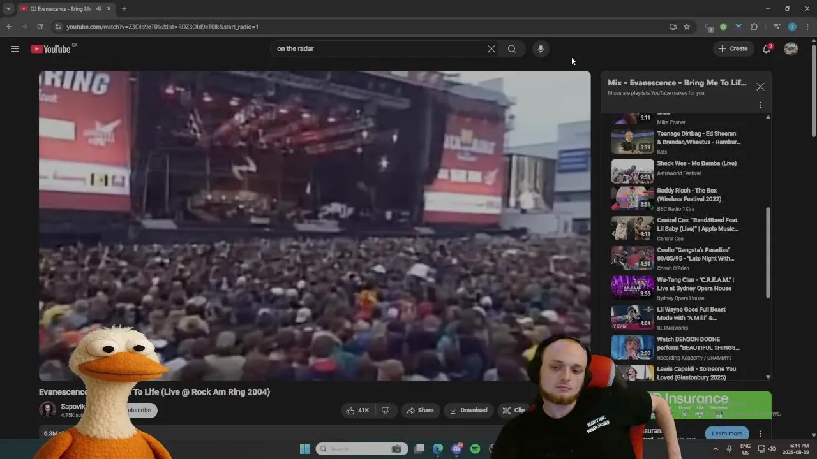Click the magnifier search button
Image resolution: width=817 pixels, height=459 pixels.
click(512, 48)
